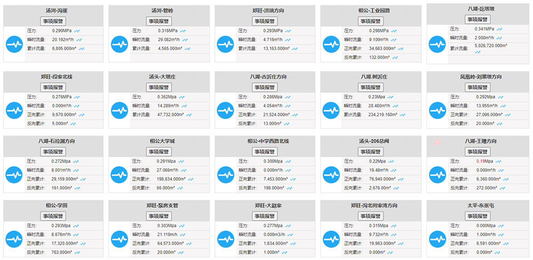The image size is (533, 260).
Task: Click the red warning triangle on 八湖-王疃方向
Action: point(437,141)
